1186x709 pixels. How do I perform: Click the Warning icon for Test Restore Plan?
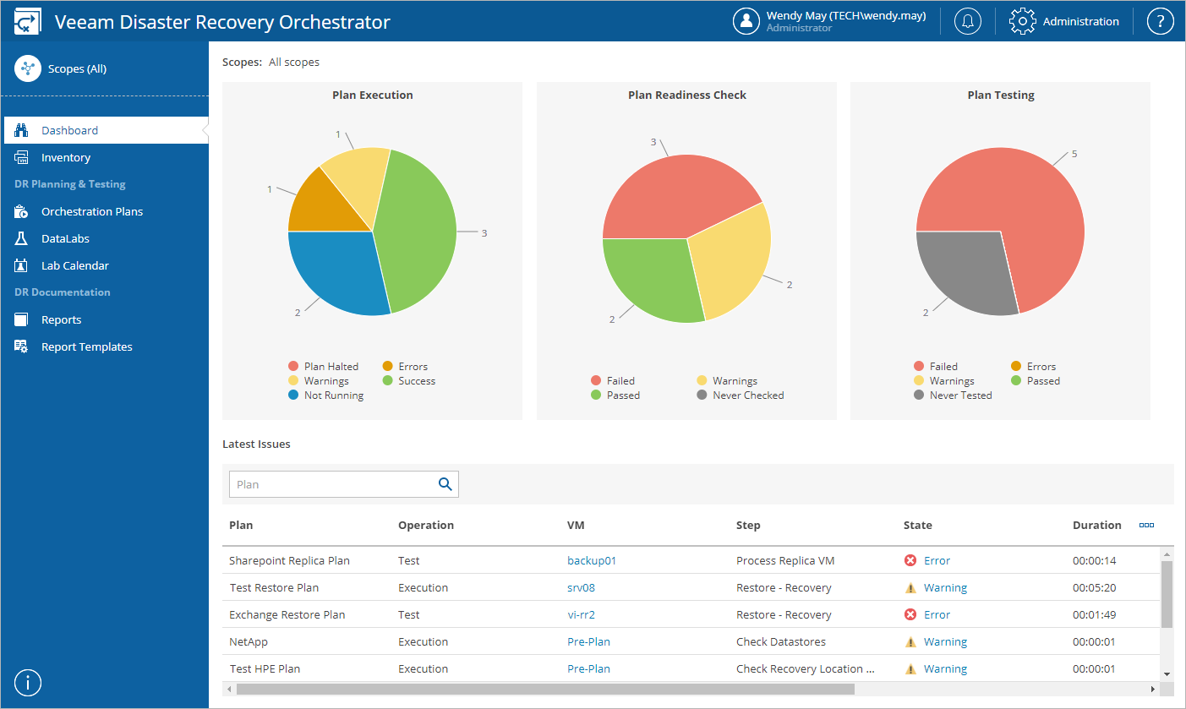[x=910, y=587]
